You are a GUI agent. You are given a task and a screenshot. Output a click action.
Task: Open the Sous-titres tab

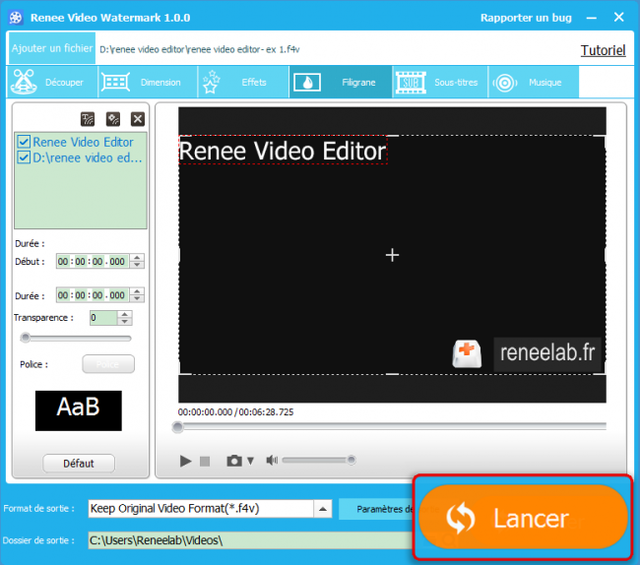(x=440, y=82)
